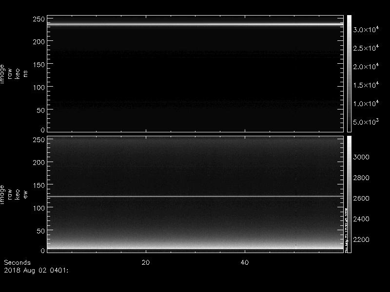Screen dimensions: 390x292
Task: Click the '150' tick label on the ns keogram axis
Action: (39, 65)
